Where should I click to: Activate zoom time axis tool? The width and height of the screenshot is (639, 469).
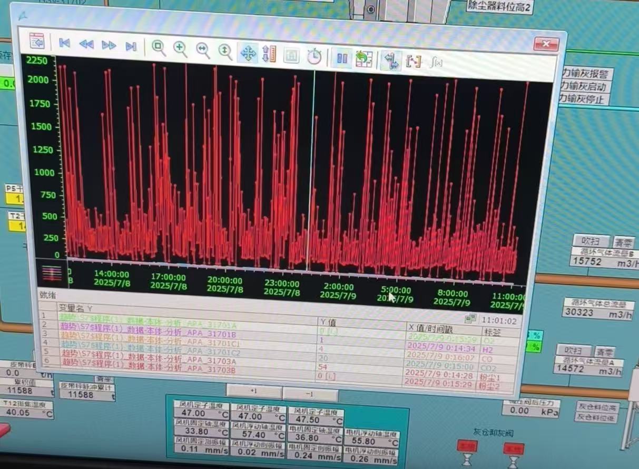coord(203,50)
